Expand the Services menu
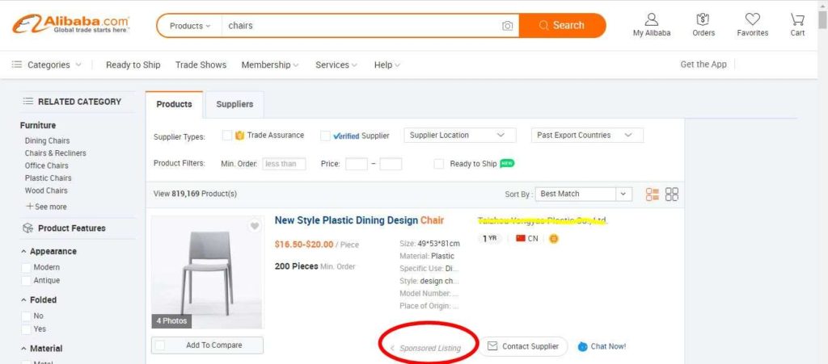Image resolution: width=828 pixels, height=364 pixels. pos(336,65)
